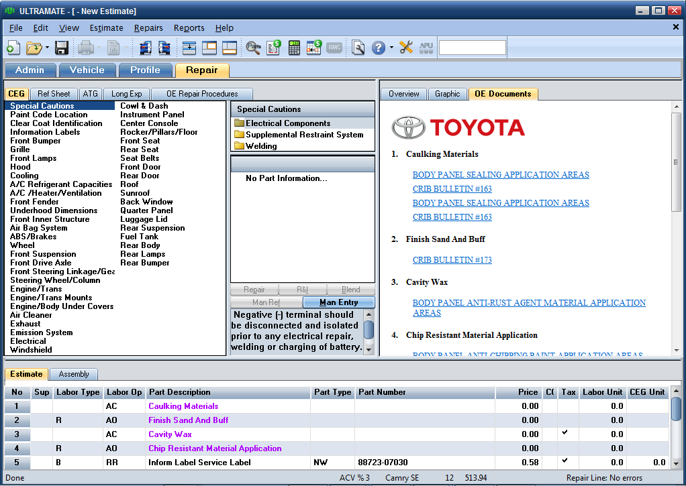Open the Edit menu
This screenshot has width=686, height=486.
click(41, 28)
